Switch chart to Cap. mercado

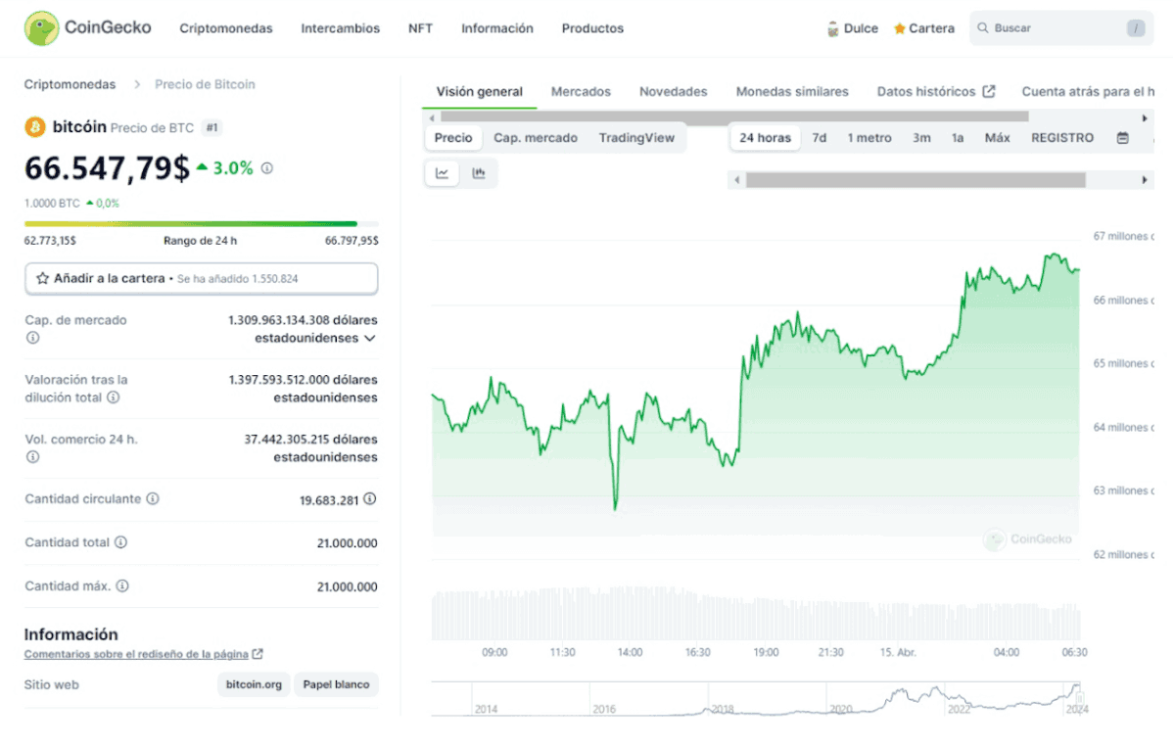536,138
